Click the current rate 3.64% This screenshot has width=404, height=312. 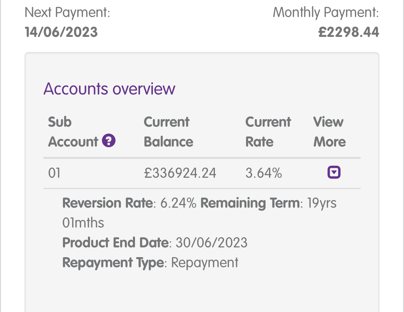click(264, 173)
